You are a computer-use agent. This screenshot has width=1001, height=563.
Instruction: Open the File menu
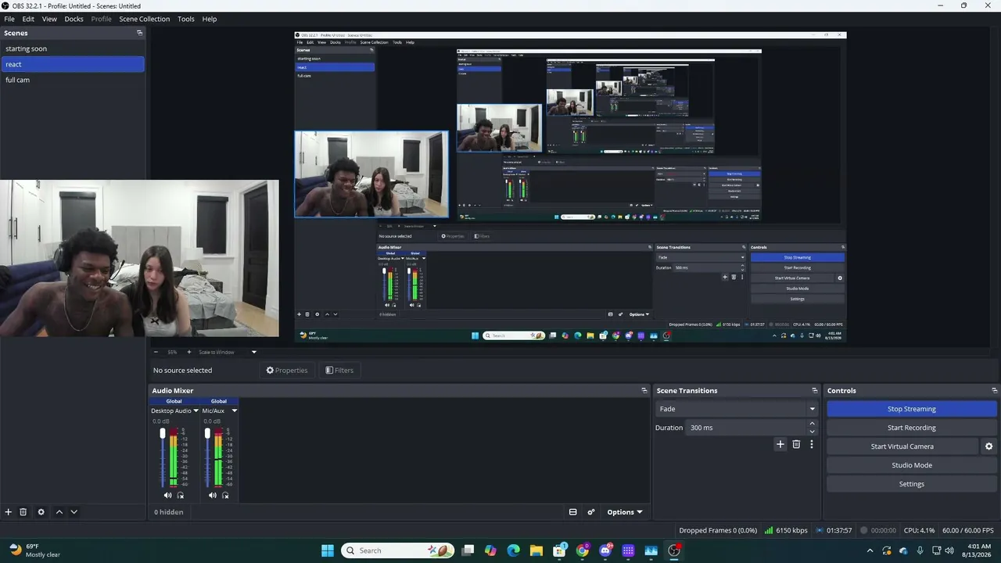click(x=9, y=19)
